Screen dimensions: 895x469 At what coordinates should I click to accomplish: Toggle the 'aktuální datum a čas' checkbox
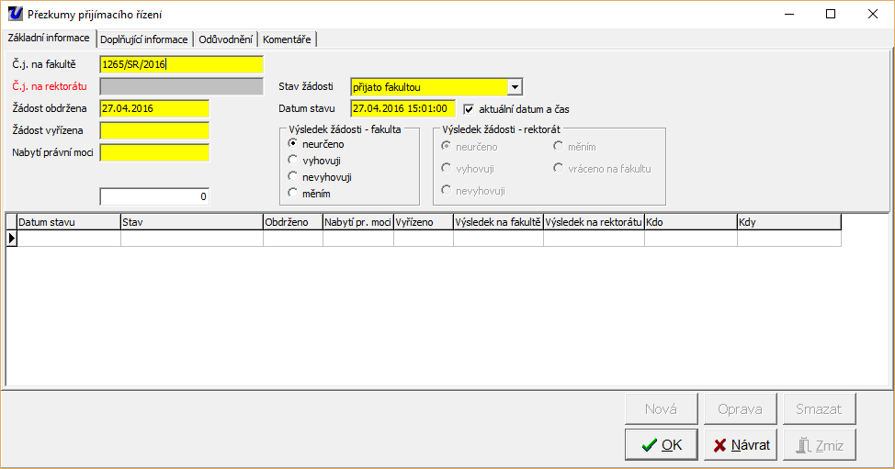pos(469,109)
